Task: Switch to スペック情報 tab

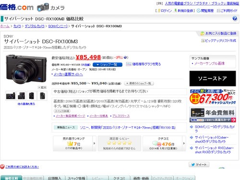Action: pyautogui.click(x=76, y=178)
